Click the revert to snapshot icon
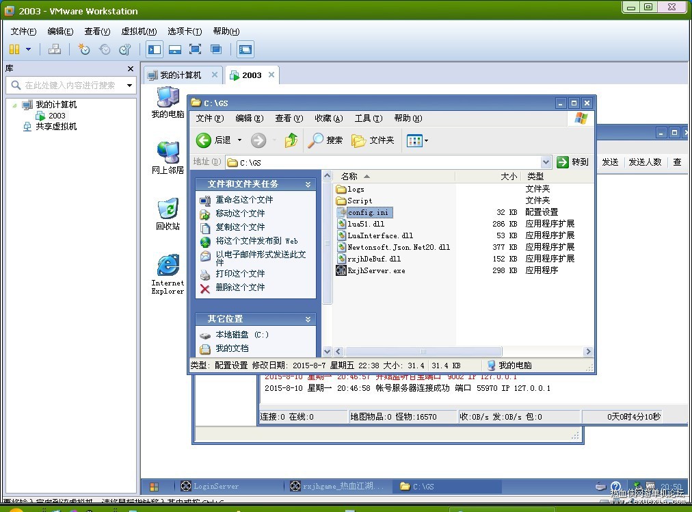 [x=105, y=49]
